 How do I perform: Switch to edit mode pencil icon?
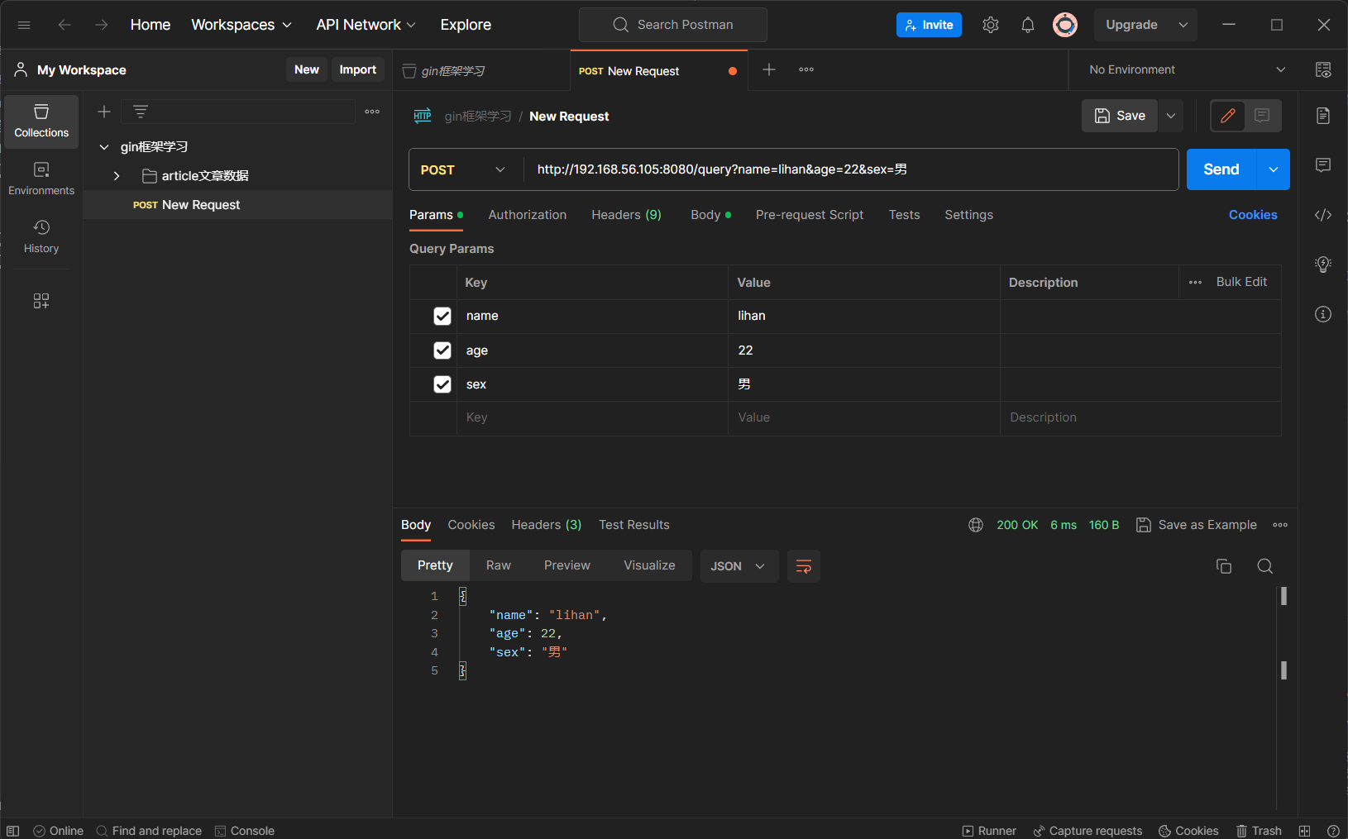1228,116
